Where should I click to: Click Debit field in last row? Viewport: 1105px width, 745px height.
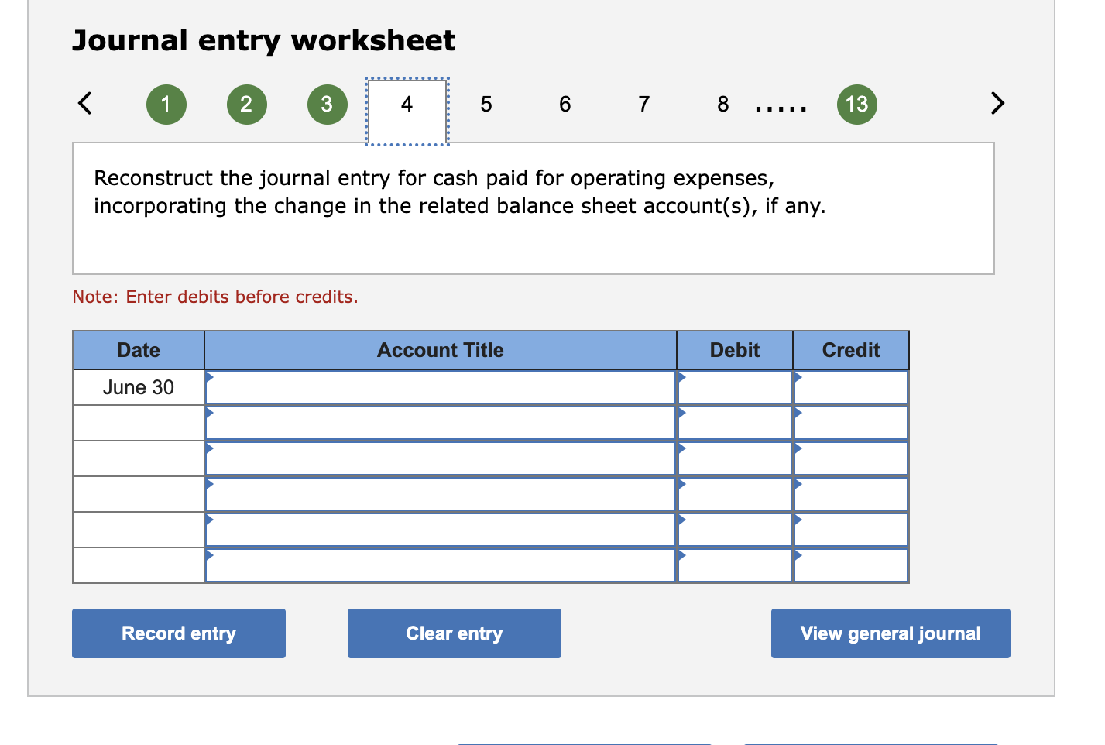[x=735, y=565]
